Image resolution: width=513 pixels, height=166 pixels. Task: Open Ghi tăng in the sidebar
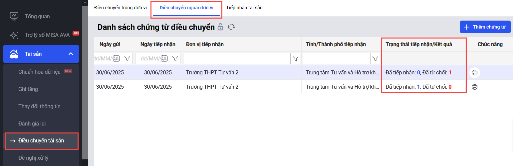[28, 89]
